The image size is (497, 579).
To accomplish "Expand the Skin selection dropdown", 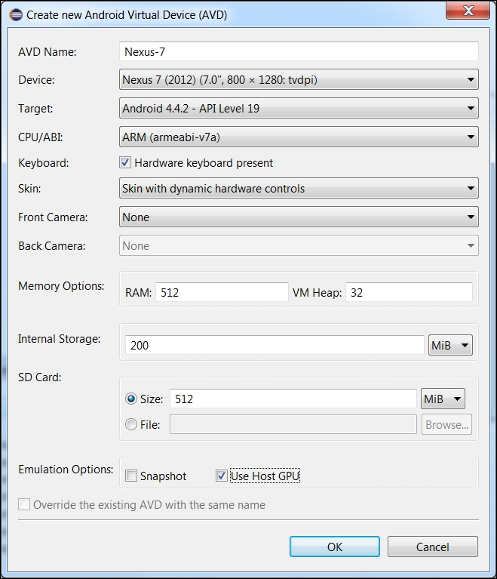I will point(299,188).
